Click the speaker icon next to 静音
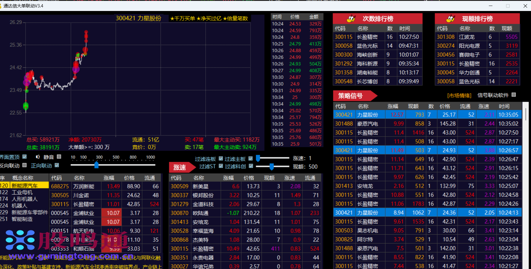 (38, 157)
